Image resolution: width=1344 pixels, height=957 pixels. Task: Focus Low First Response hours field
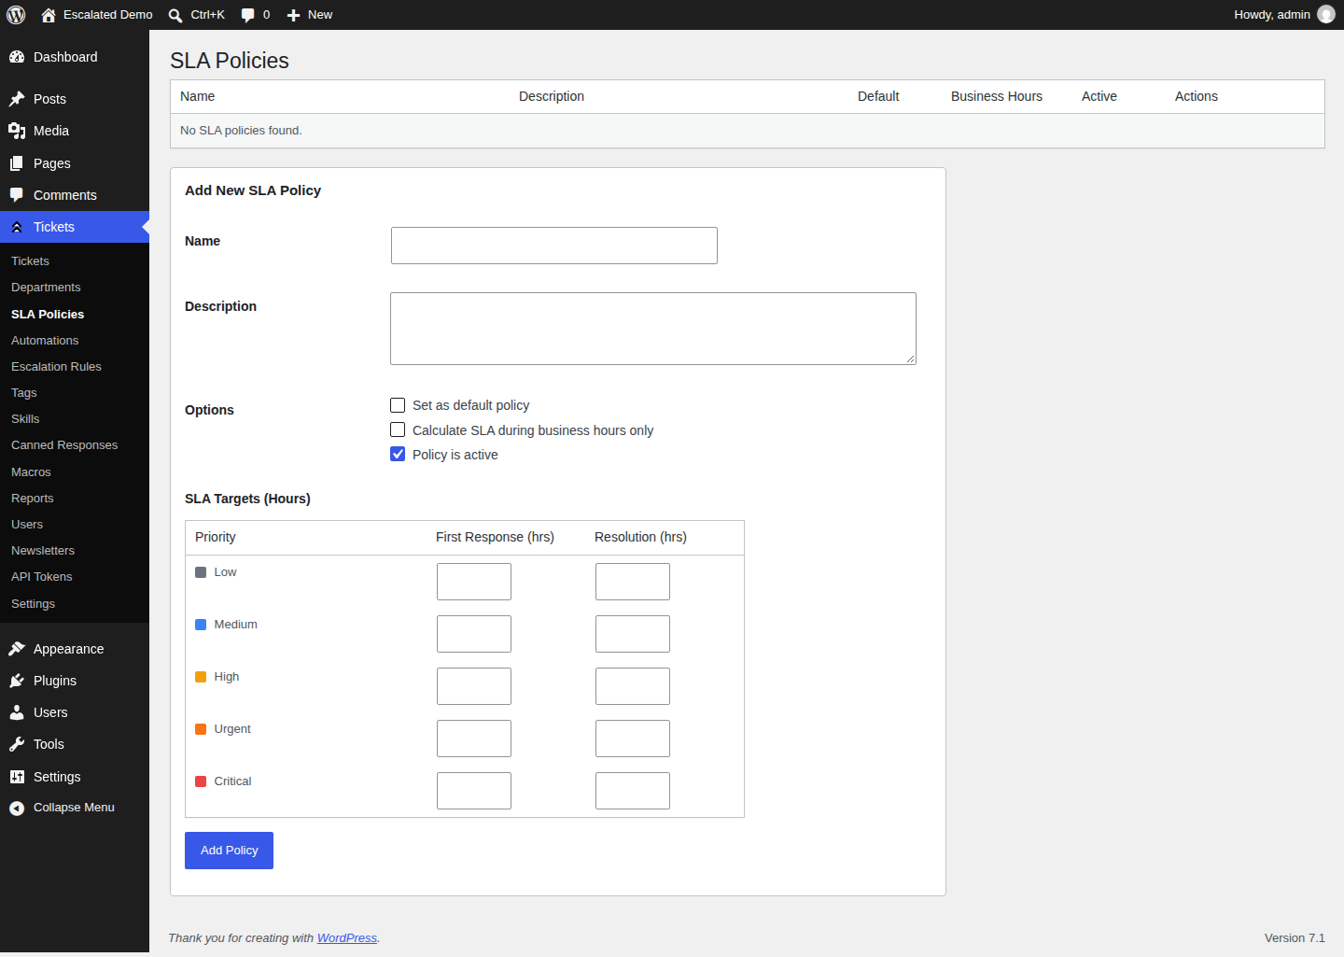[474, 582]
